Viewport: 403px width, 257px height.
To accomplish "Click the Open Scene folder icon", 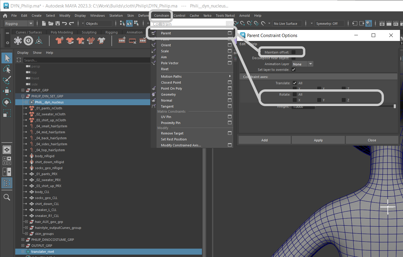I will click(x=51, y=23).
